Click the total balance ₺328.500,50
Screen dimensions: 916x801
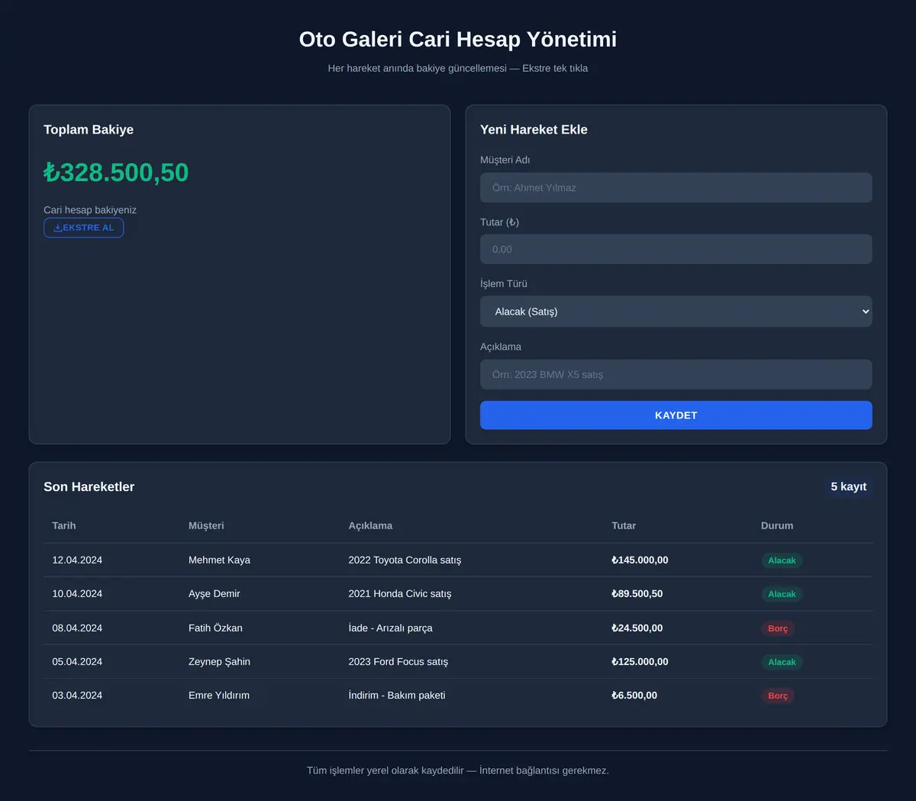point(116,173)
